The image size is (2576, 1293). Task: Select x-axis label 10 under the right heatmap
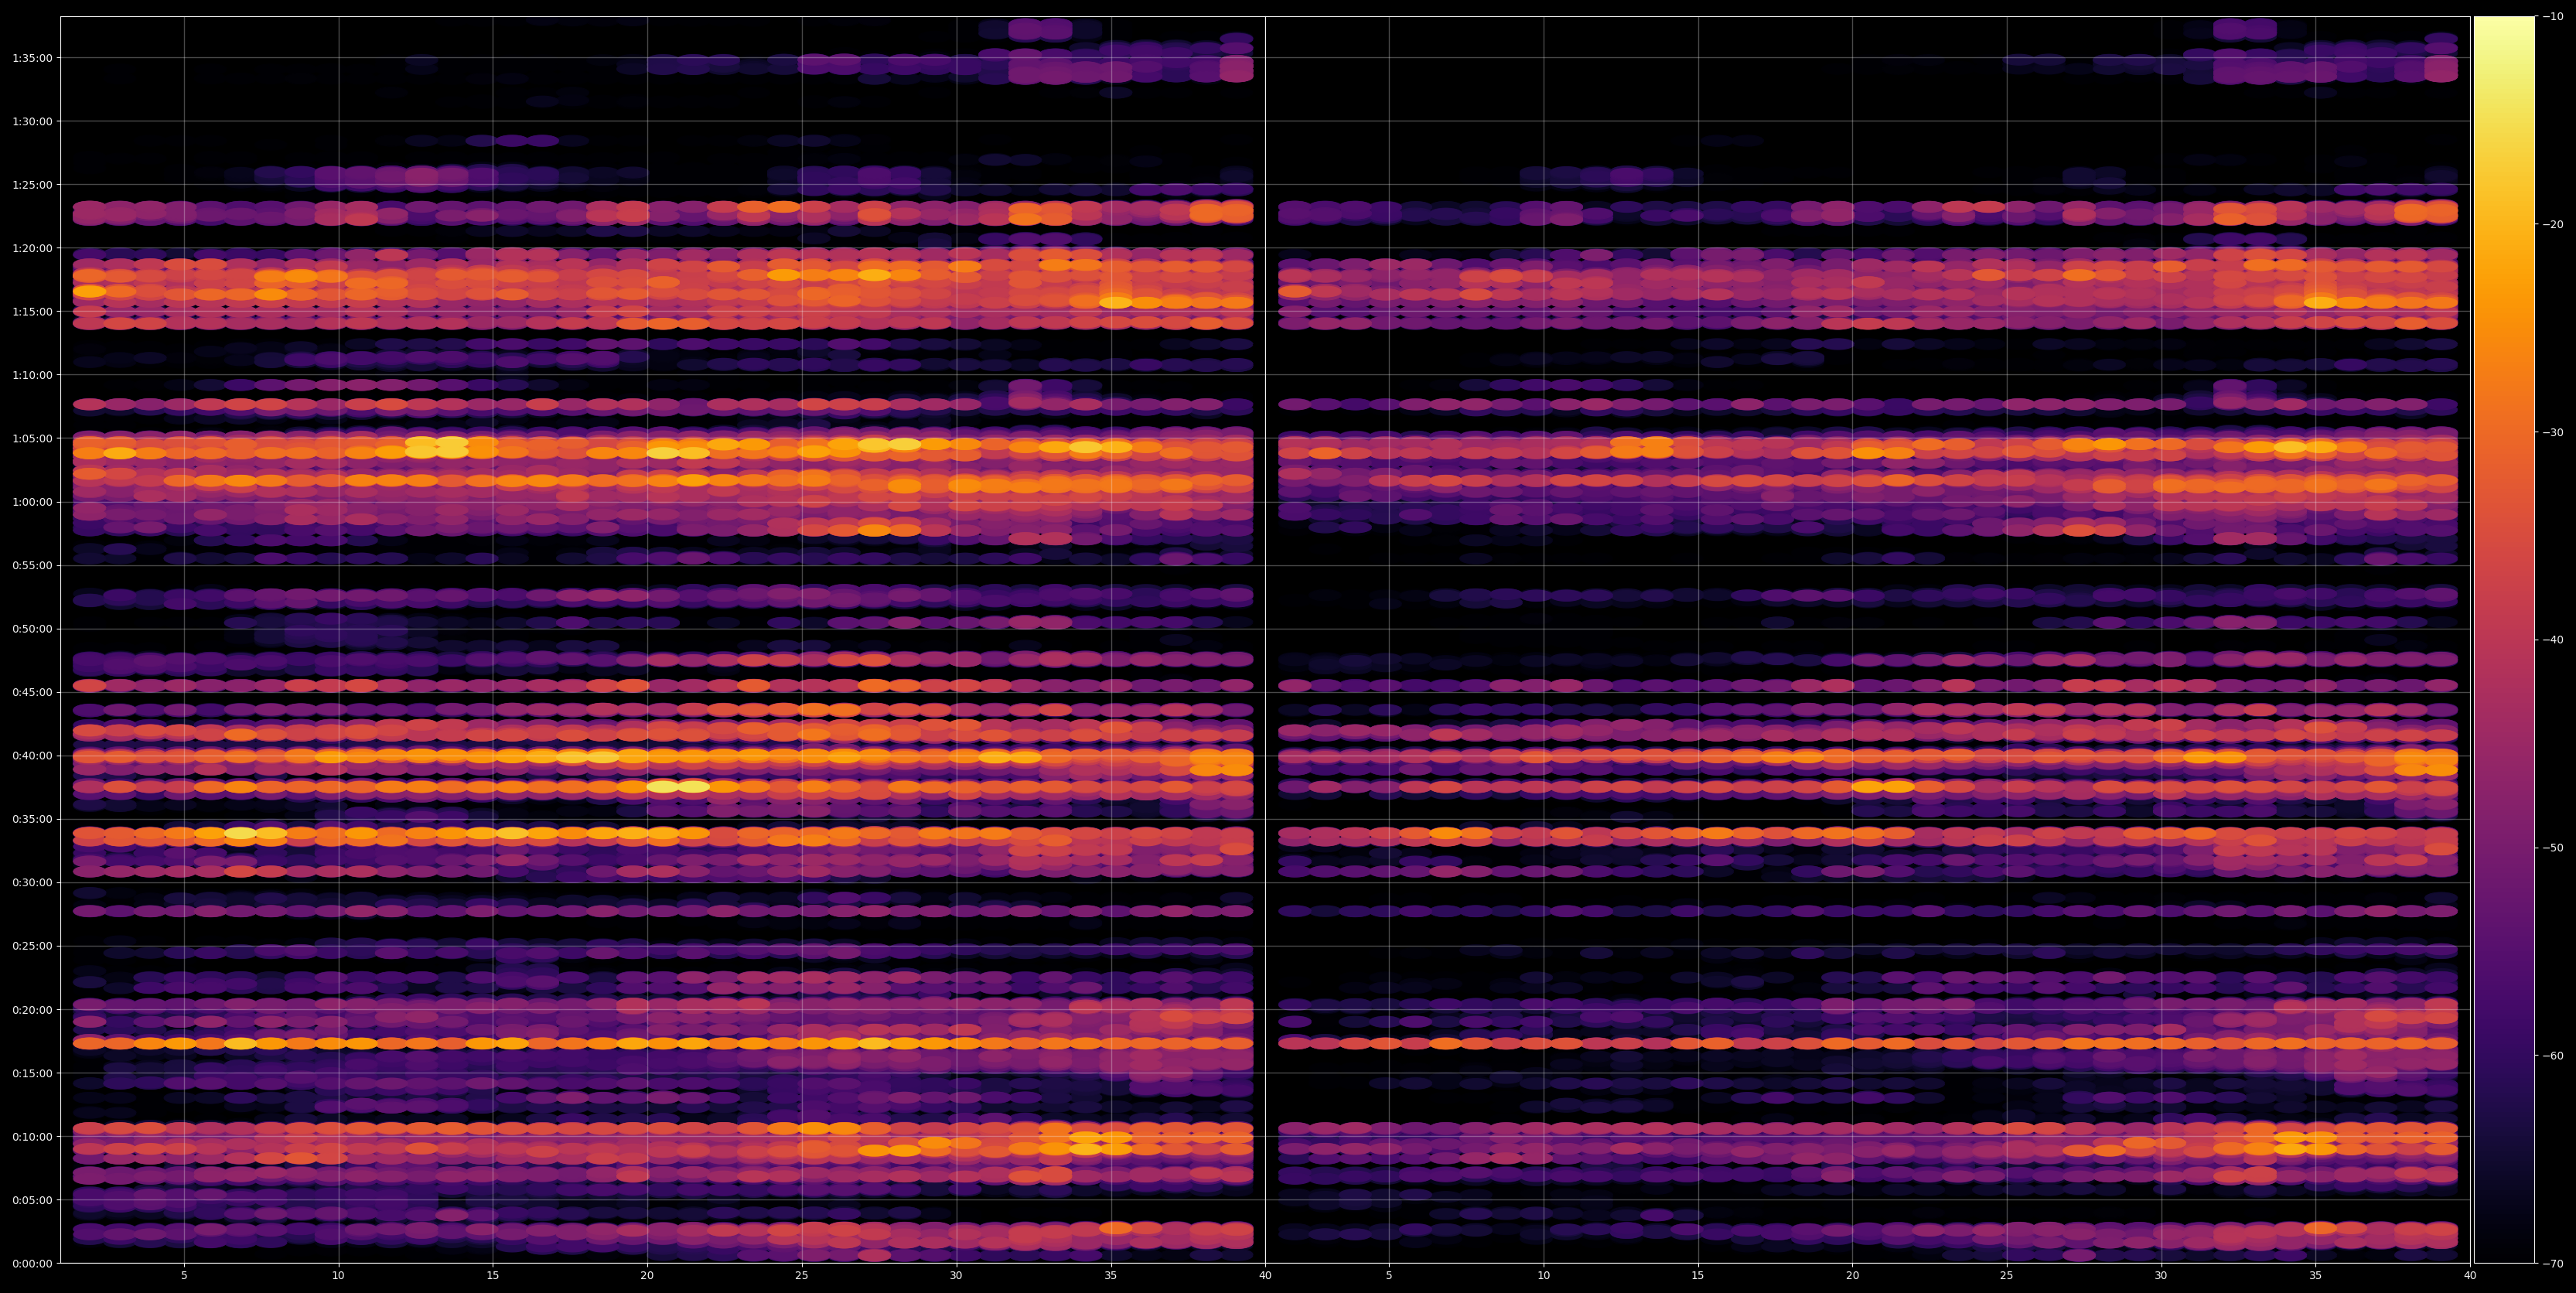coord(1543,1276)
